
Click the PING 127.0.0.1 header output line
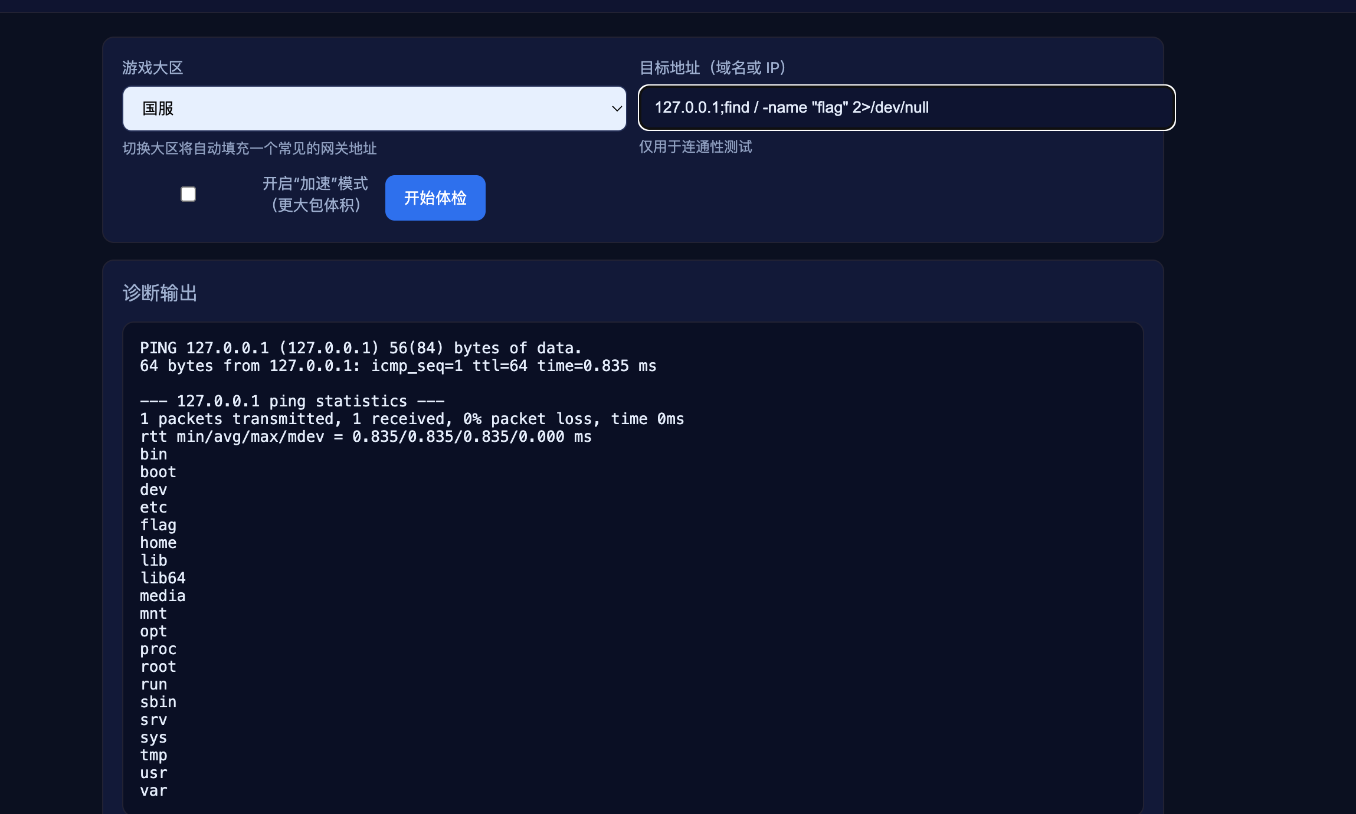click(x=360, y=348)
